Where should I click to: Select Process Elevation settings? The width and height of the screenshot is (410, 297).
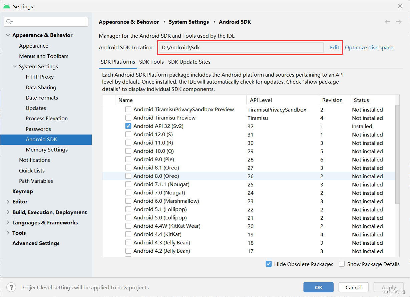[x=47, y=119]
